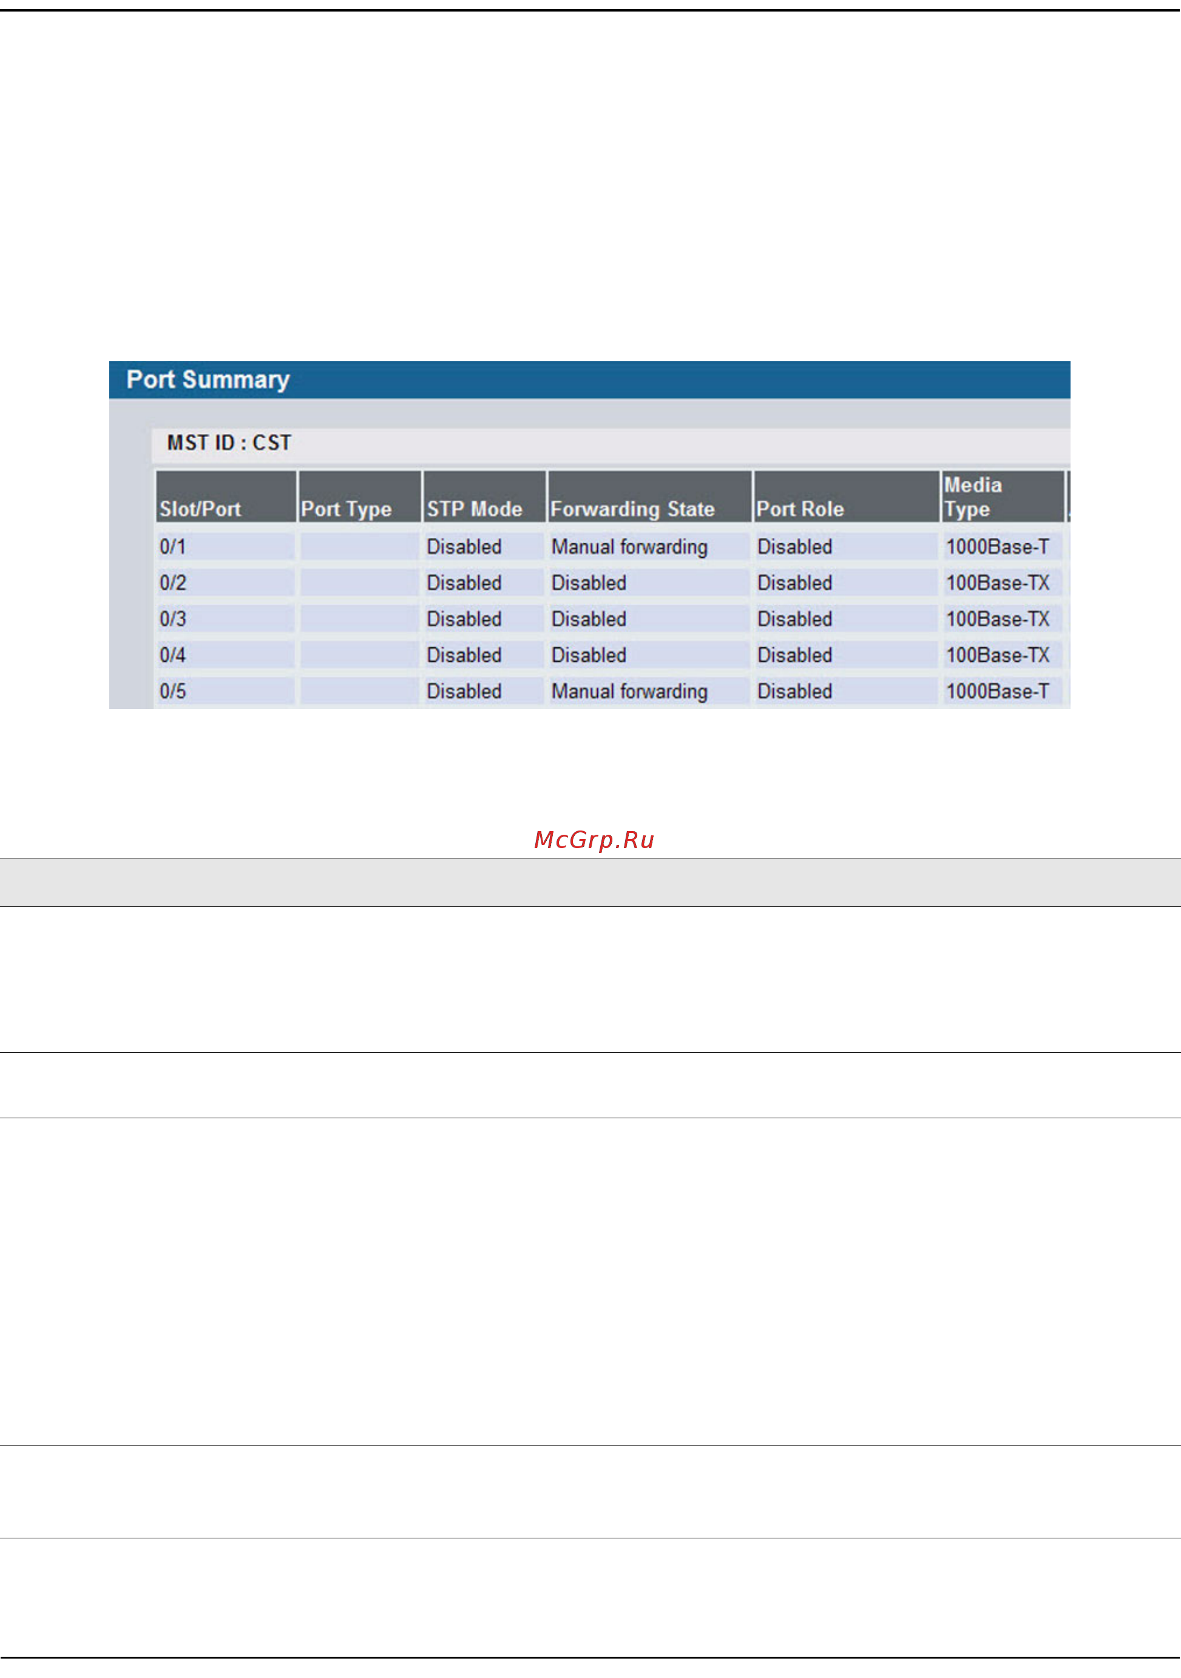1181x1678 pixels.
Task: Select slot/port 0/3 cell
Action: [x=226, y=619]
